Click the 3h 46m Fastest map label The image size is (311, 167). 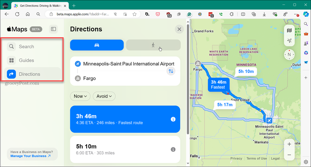(x=219, y=85)
